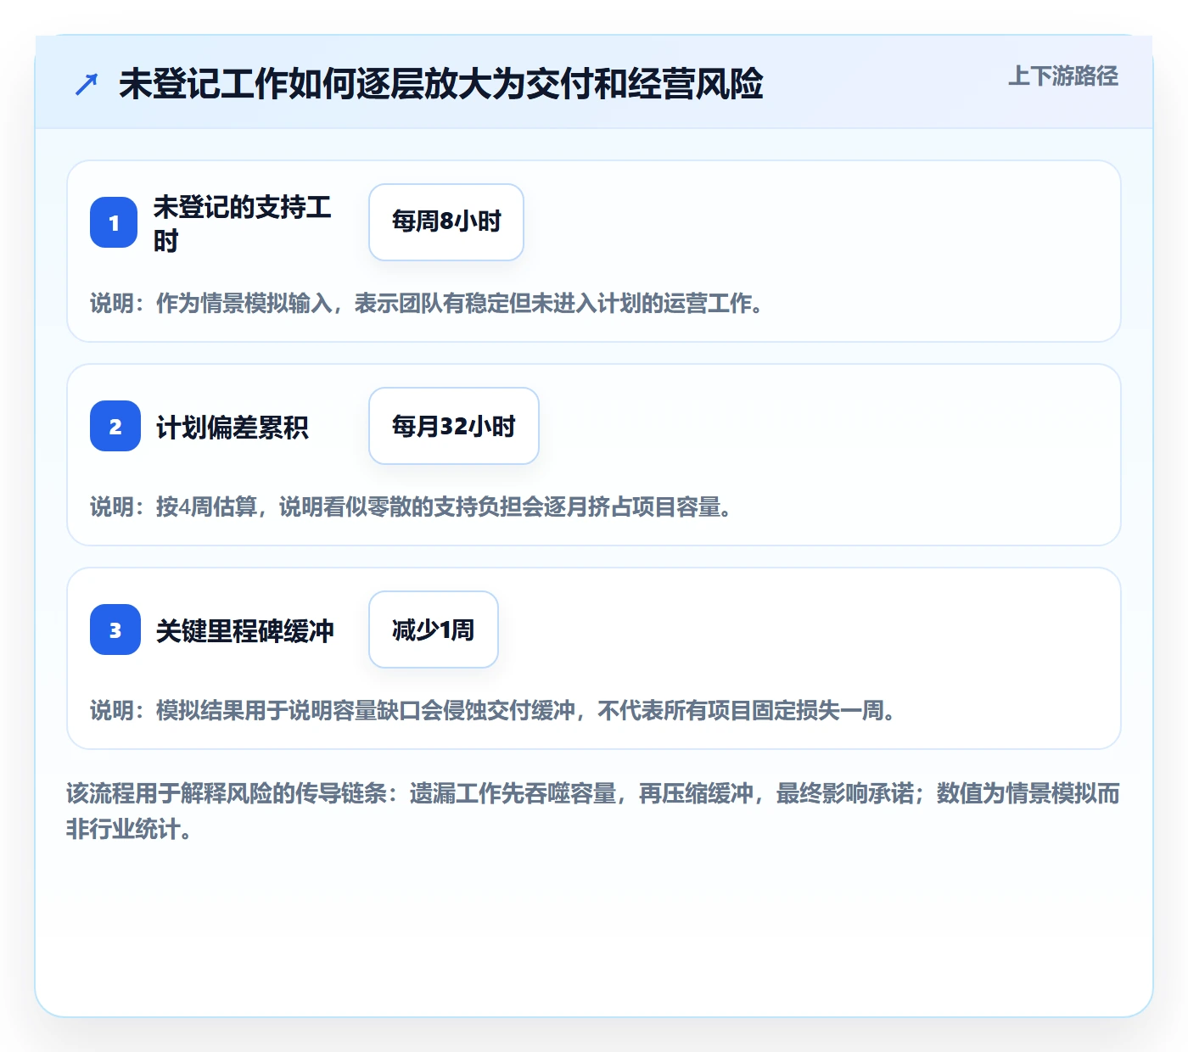Click the note starting 说明：模拟结果用于说明

(x=494, y=710)
